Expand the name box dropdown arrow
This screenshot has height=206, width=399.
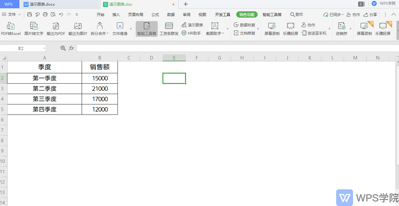(44, 48)
